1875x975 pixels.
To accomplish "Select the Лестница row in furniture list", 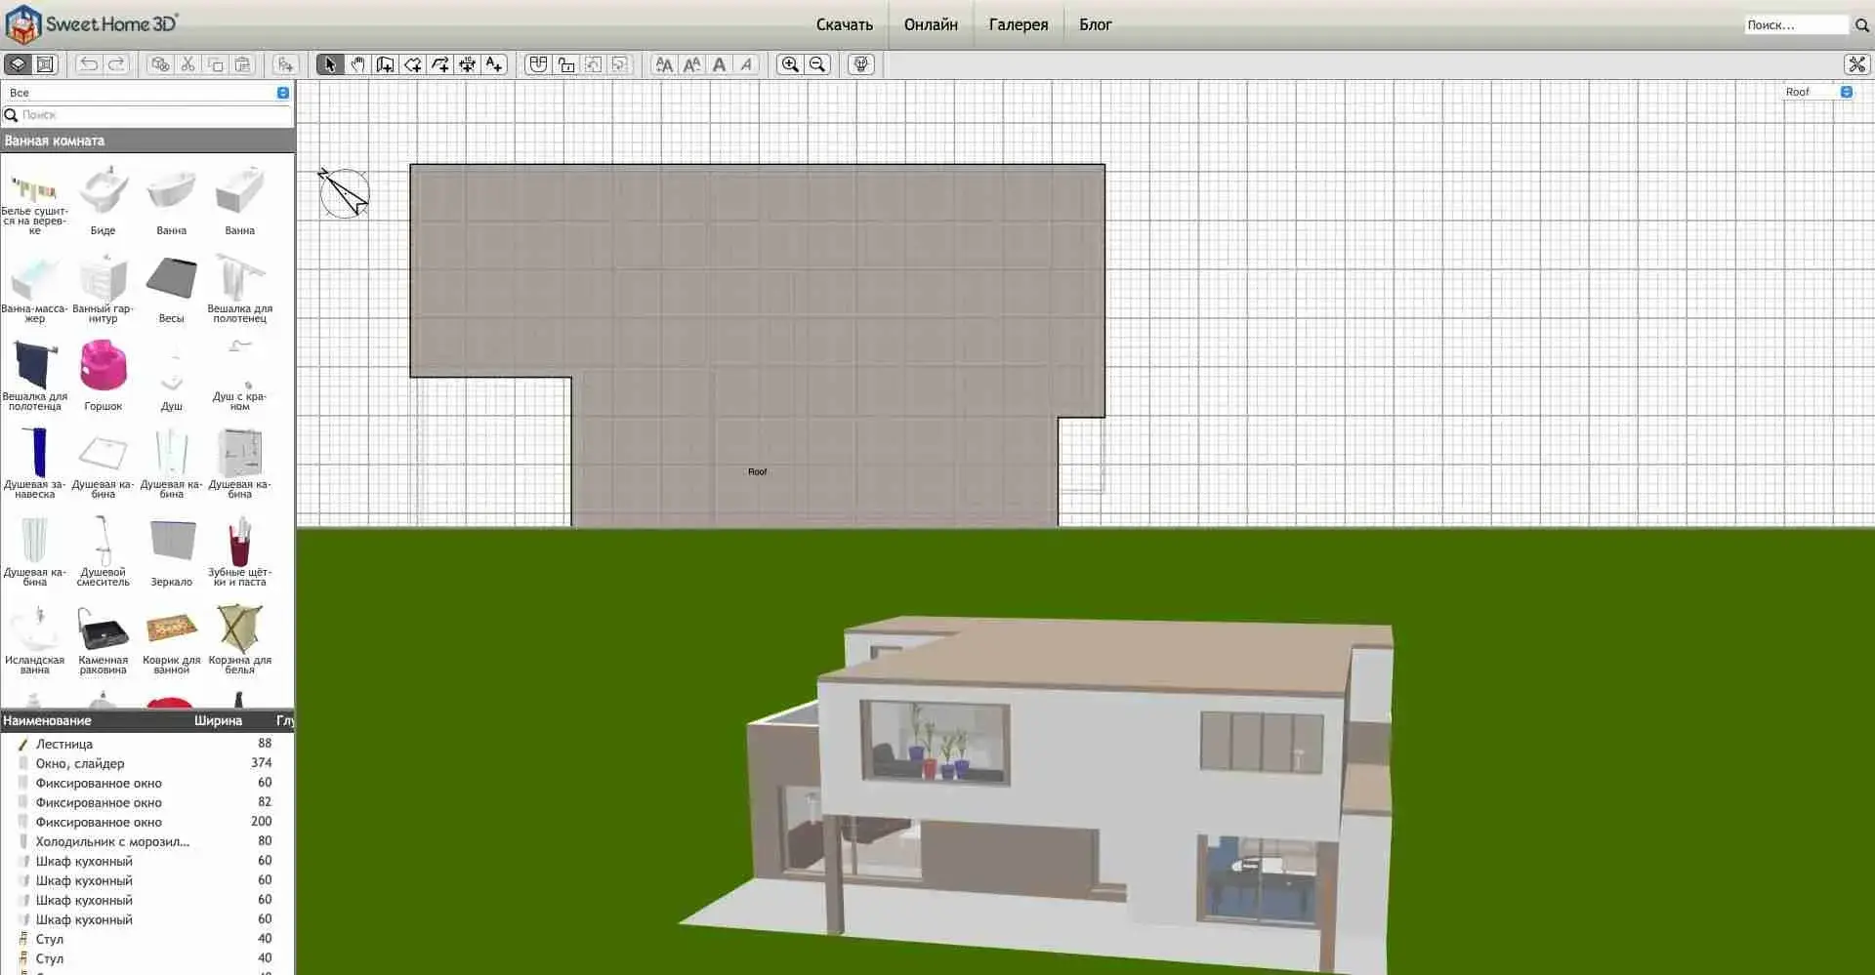I will coord(147,744).
